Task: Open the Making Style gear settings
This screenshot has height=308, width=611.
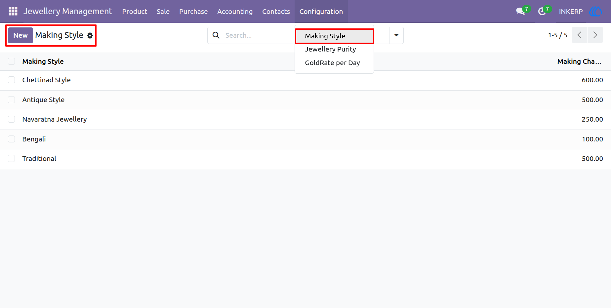Action: coord(90,35)
